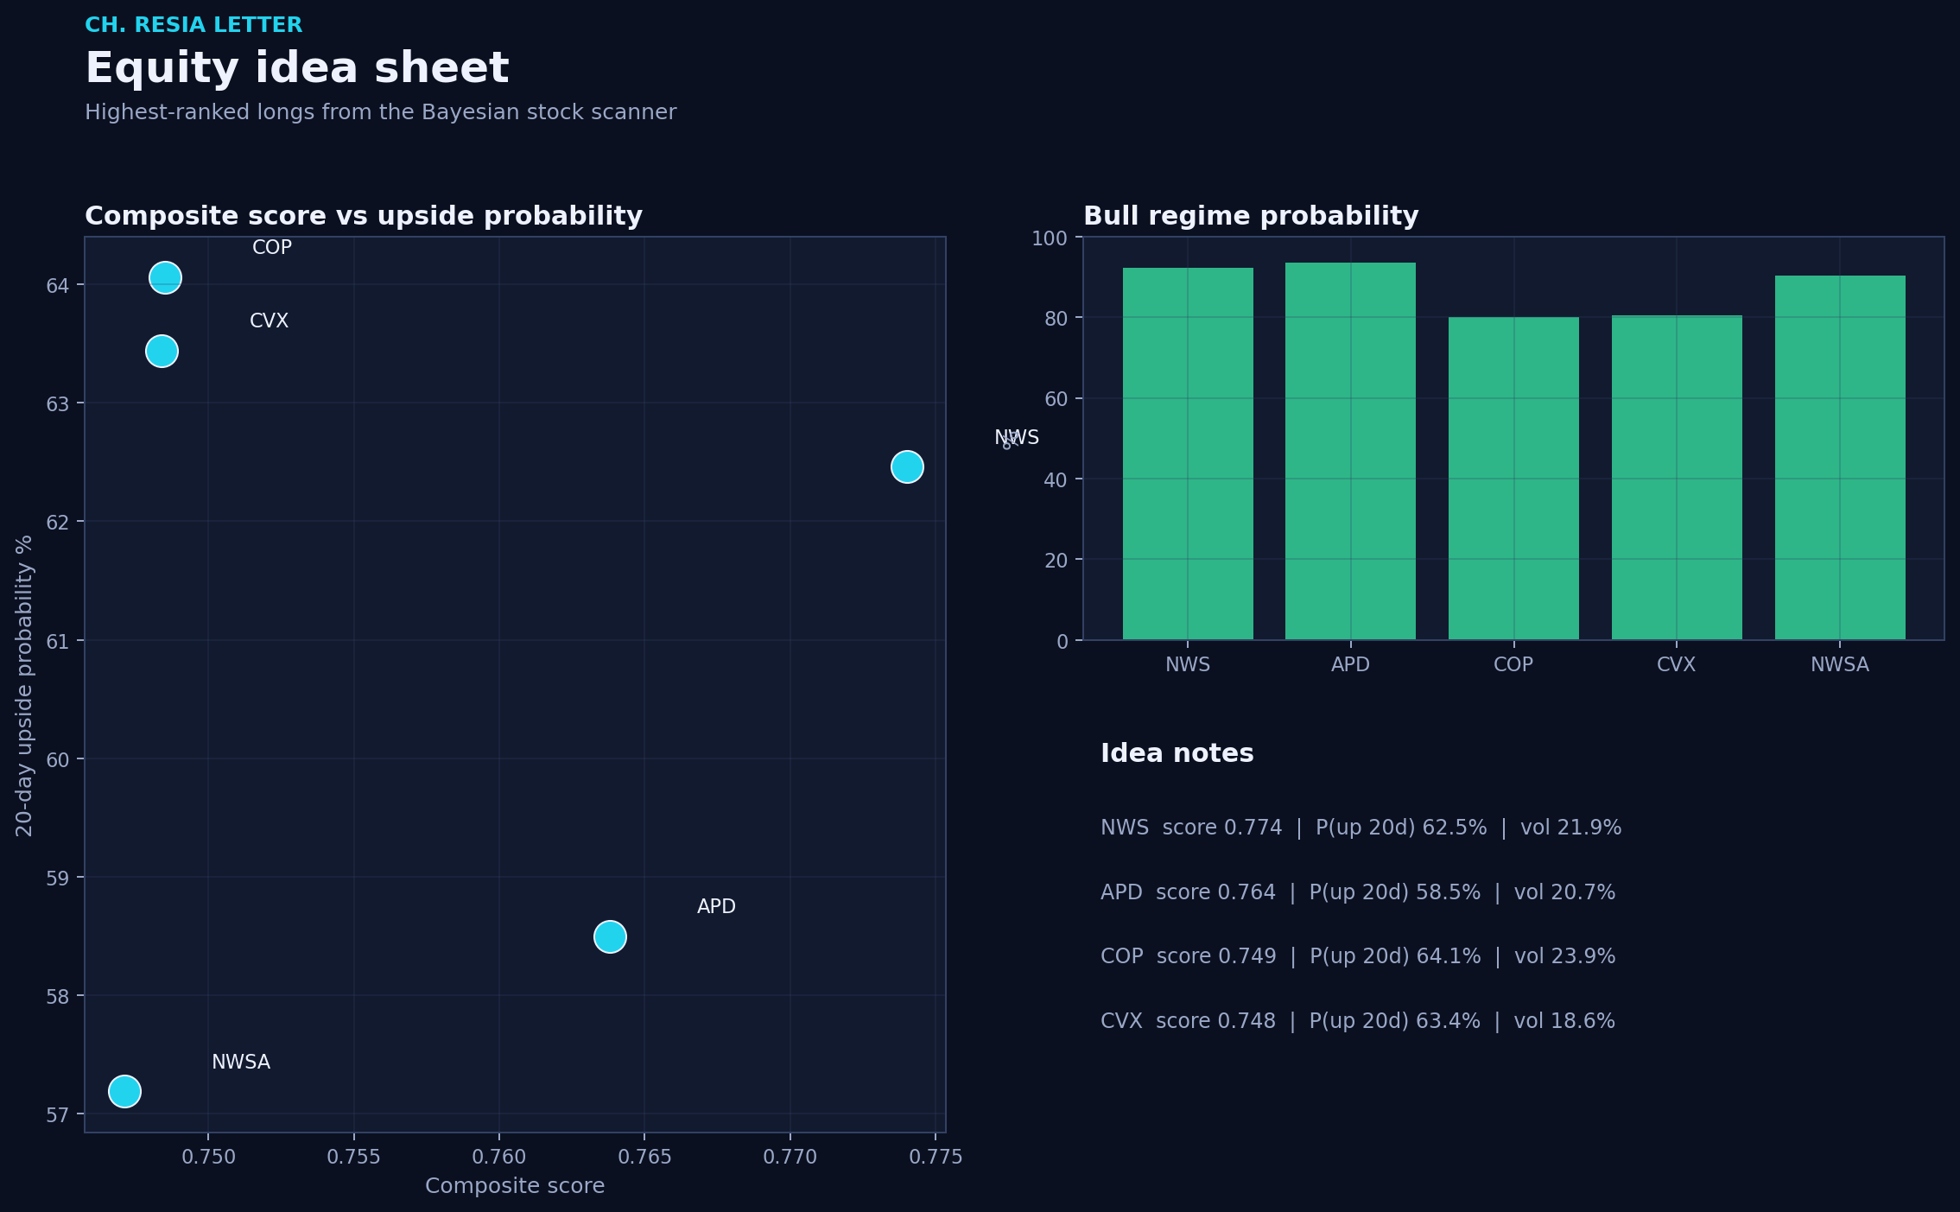Click the 'Bull regime probability' heading
The height and width of the screenshot is (1212, 1960).
tap(1251, 216)
